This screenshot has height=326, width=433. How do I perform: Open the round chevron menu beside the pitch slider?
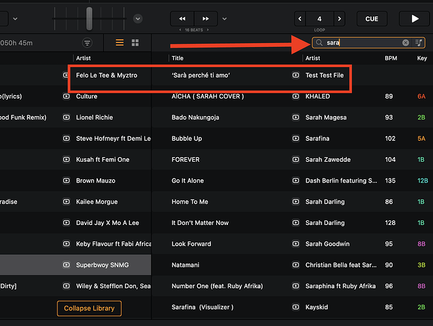coord(138,19)
